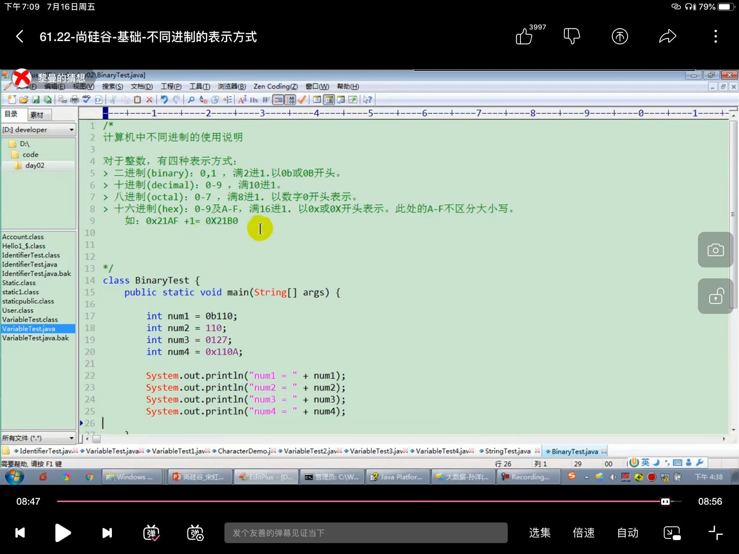Click the Undo arrow icon

(164, 100)
